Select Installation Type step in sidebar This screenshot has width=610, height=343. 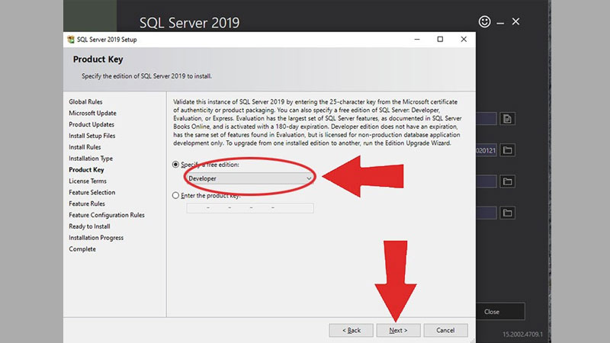pyautogui.click(x=91, y=159)
